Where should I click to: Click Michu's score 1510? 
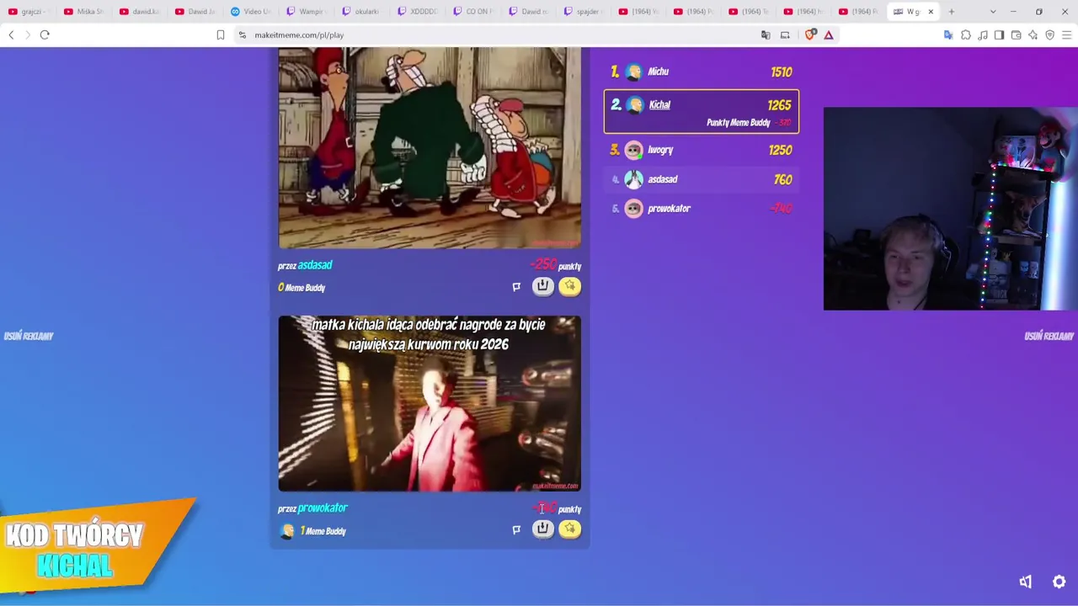782,72
